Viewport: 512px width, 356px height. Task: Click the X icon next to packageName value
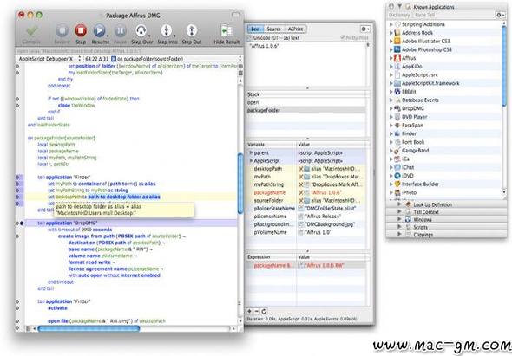pyautogui.click(x=301, y=192)
